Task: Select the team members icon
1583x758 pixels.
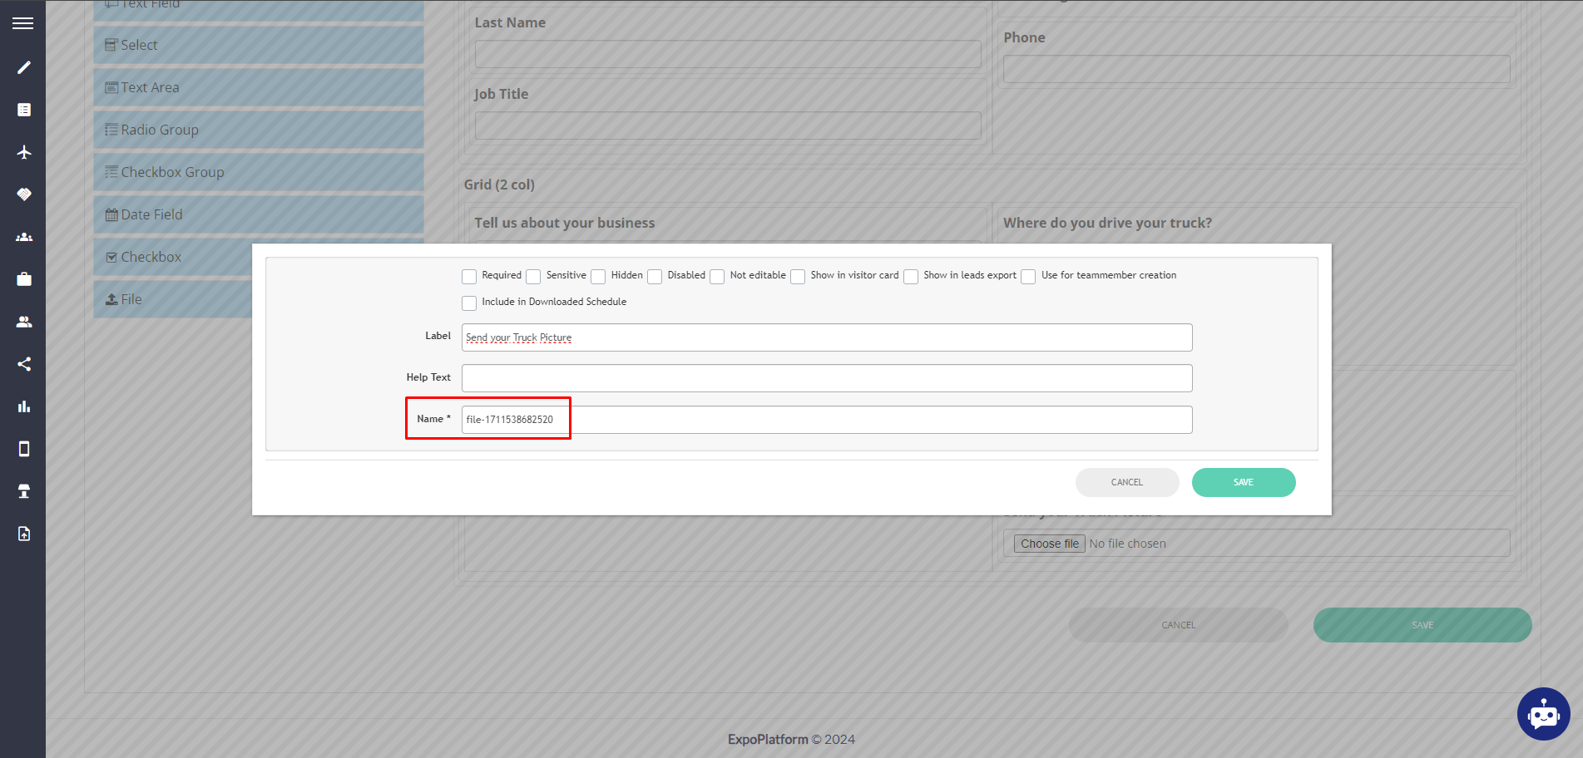Action: point(23,322)
